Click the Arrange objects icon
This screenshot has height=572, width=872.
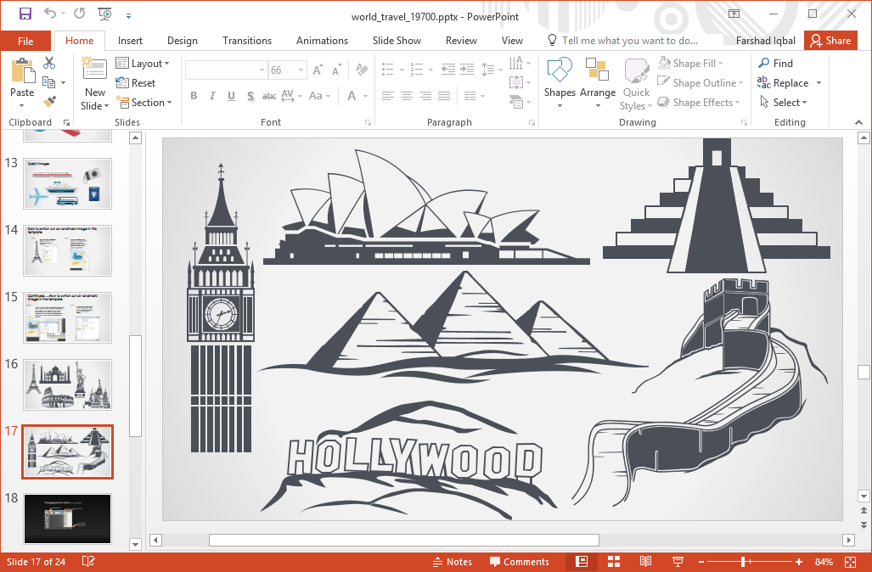tap(598, 84)
